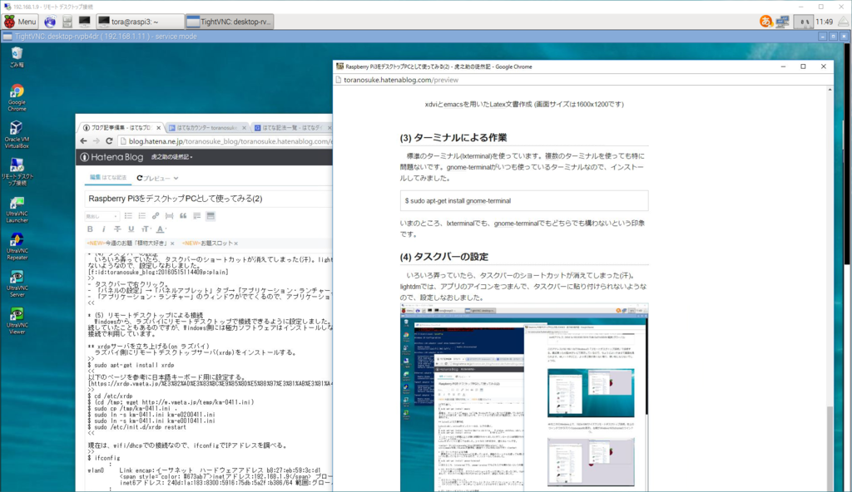Open UltraVNC Server desktop icon
The width and height of the screenshot is (852, 492).
[x=17, y=283]
